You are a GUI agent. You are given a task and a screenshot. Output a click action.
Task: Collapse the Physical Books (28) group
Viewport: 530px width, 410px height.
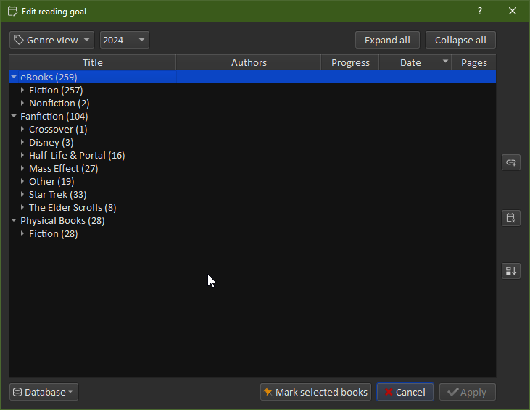tap(14, 220)
